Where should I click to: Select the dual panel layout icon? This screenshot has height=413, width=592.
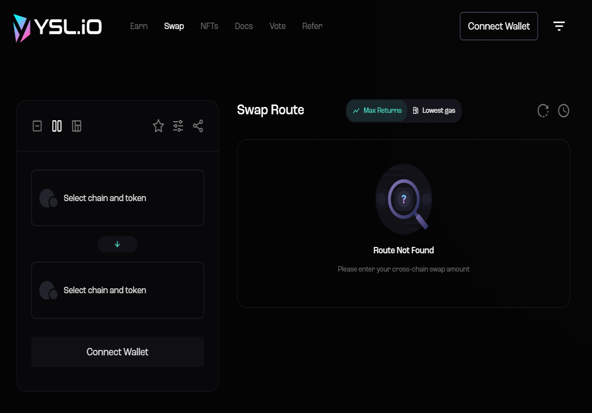coord(57,126)
